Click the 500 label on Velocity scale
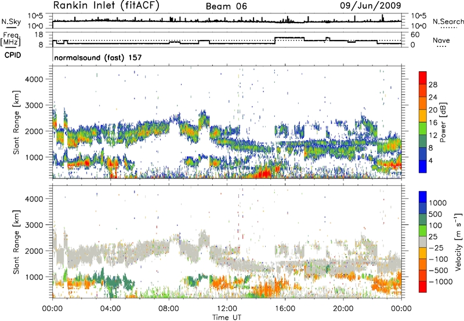The width and height of the screenshot is (464, 321). tap(436, 214)
